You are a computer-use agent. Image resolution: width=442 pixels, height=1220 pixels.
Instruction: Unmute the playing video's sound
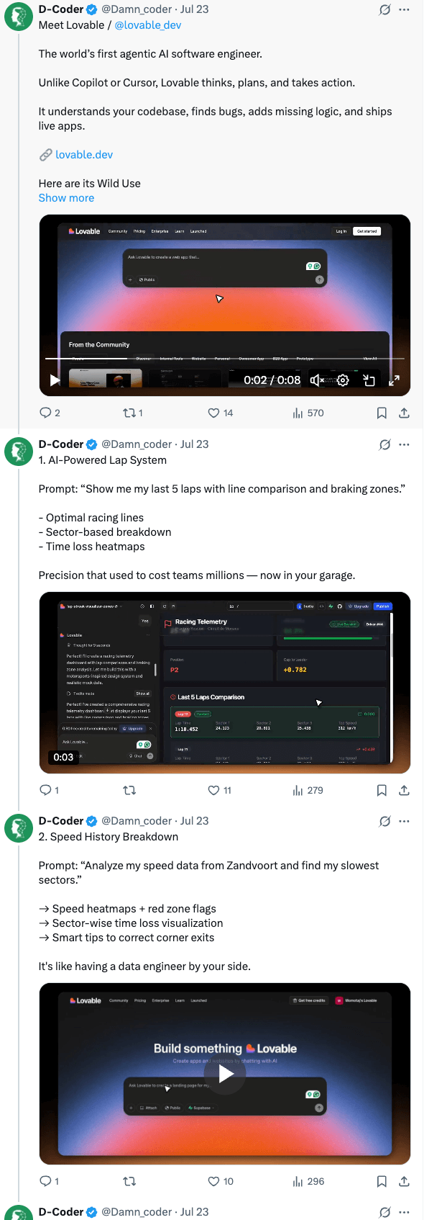click(x=316, y=380)
